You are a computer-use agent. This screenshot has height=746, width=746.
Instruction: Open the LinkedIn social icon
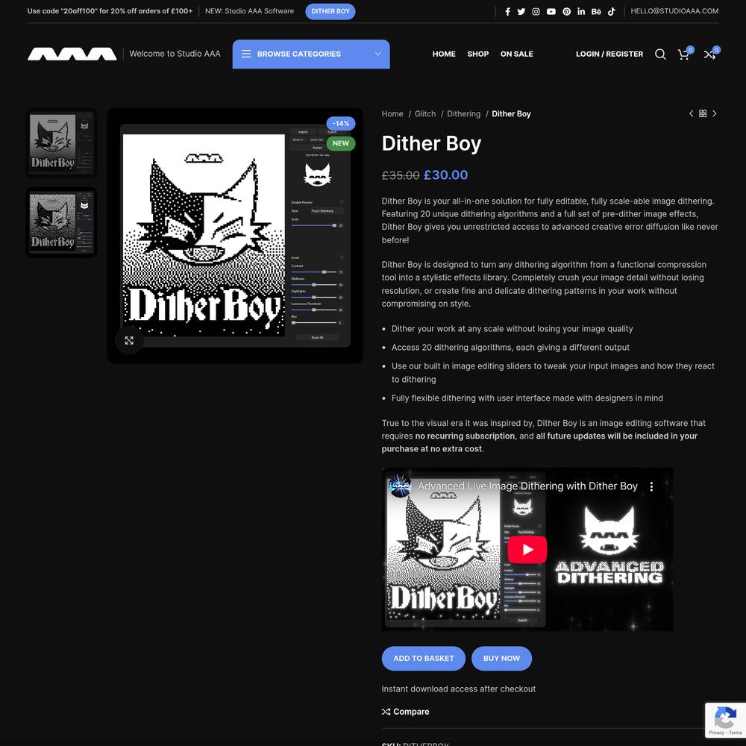point(581,11)
